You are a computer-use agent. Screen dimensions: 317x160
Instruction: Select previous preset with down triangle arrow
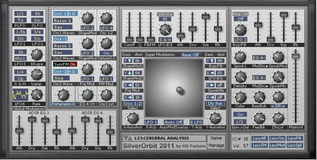[126, 138]
